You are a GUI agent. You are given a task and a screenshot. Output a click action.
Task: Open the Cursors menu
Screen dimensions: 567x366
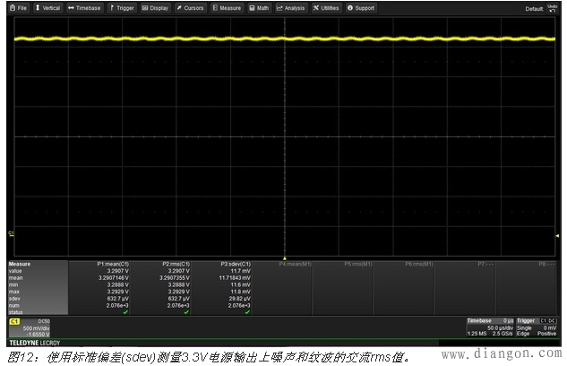pyautogui.click(x=190, y=7)
